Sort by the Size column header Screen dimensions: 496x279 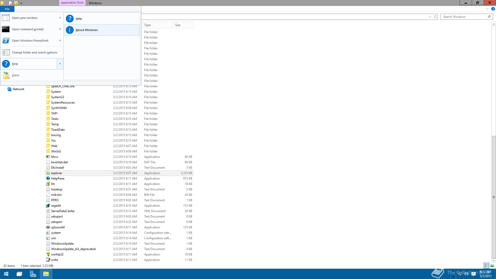pyautogui.click(x=184, y=25)
